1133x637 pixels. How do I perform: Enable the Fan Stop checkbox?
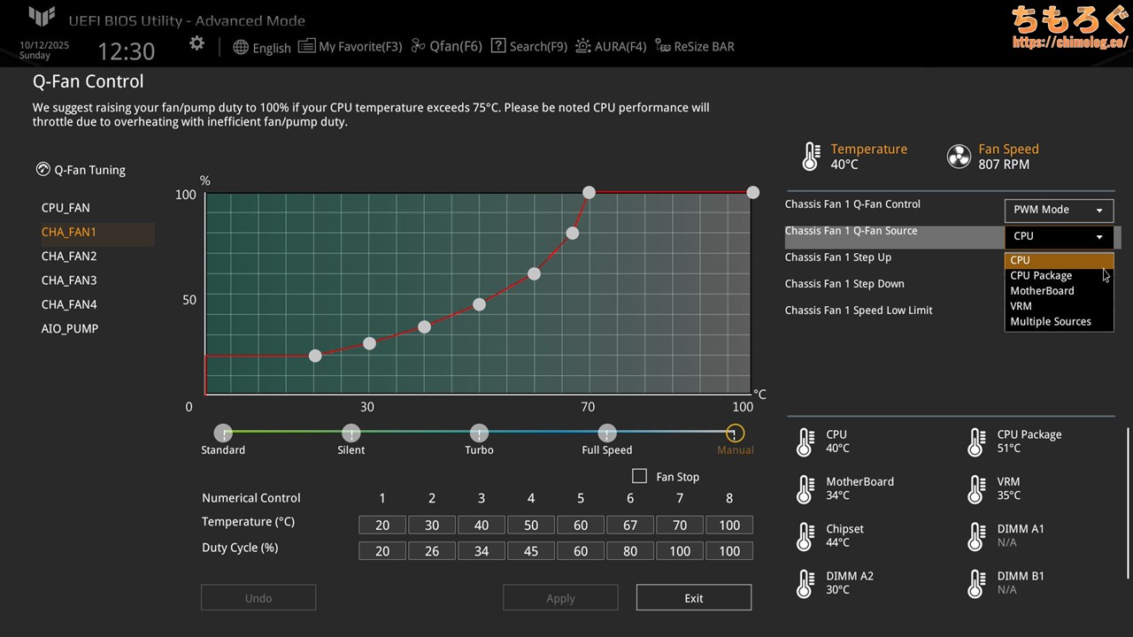pos(639,476)
